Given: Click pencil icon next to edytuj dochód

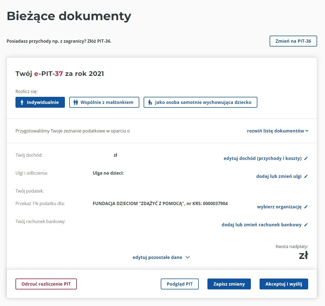Looking at the screenshot, I should click(x=306, y=158).
